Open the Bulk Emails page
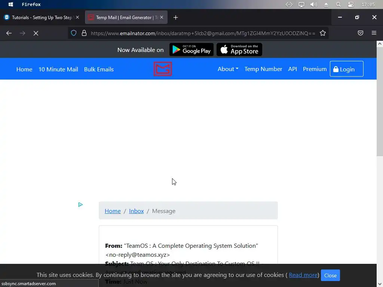Screen dimensions: 383x287 pos(99,69)
